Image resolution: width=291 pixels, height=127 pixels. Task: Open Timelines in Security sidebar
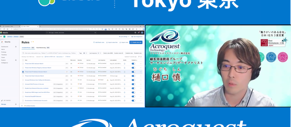pos(4,55)
